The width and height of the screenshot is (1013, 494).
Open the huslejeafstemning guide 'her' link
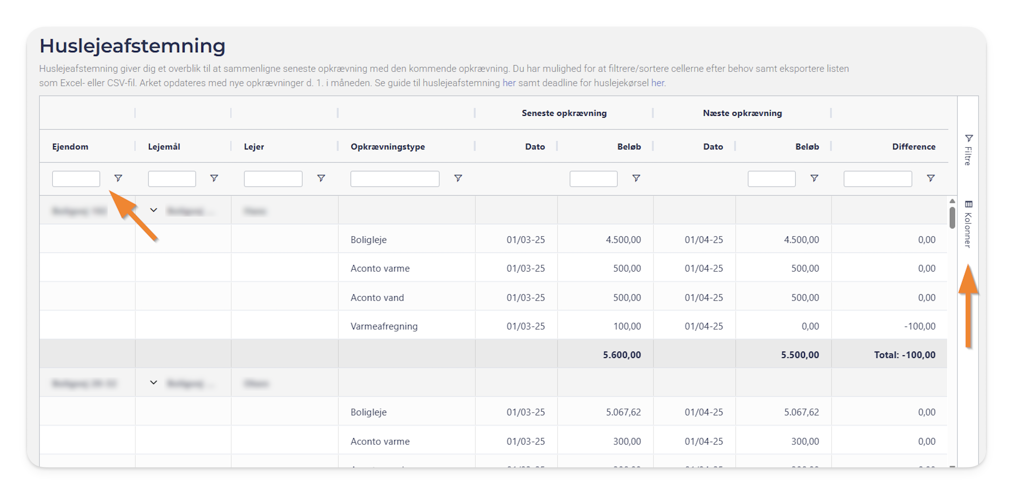pos(509,83)
